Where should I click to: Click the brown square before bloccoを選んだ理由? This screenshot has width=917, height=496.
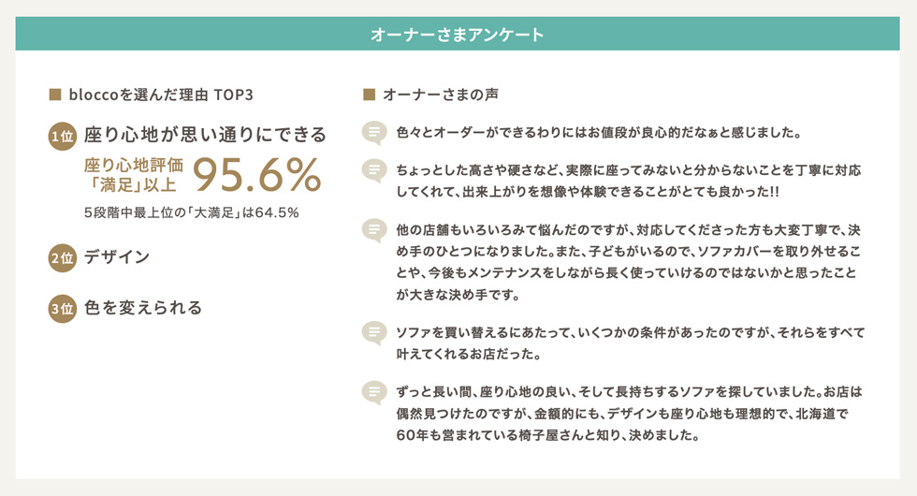point(55,95)
